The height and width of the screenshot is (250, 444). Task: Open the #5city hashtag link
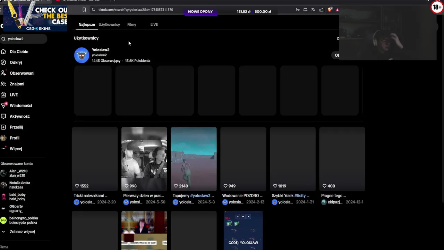300,196
